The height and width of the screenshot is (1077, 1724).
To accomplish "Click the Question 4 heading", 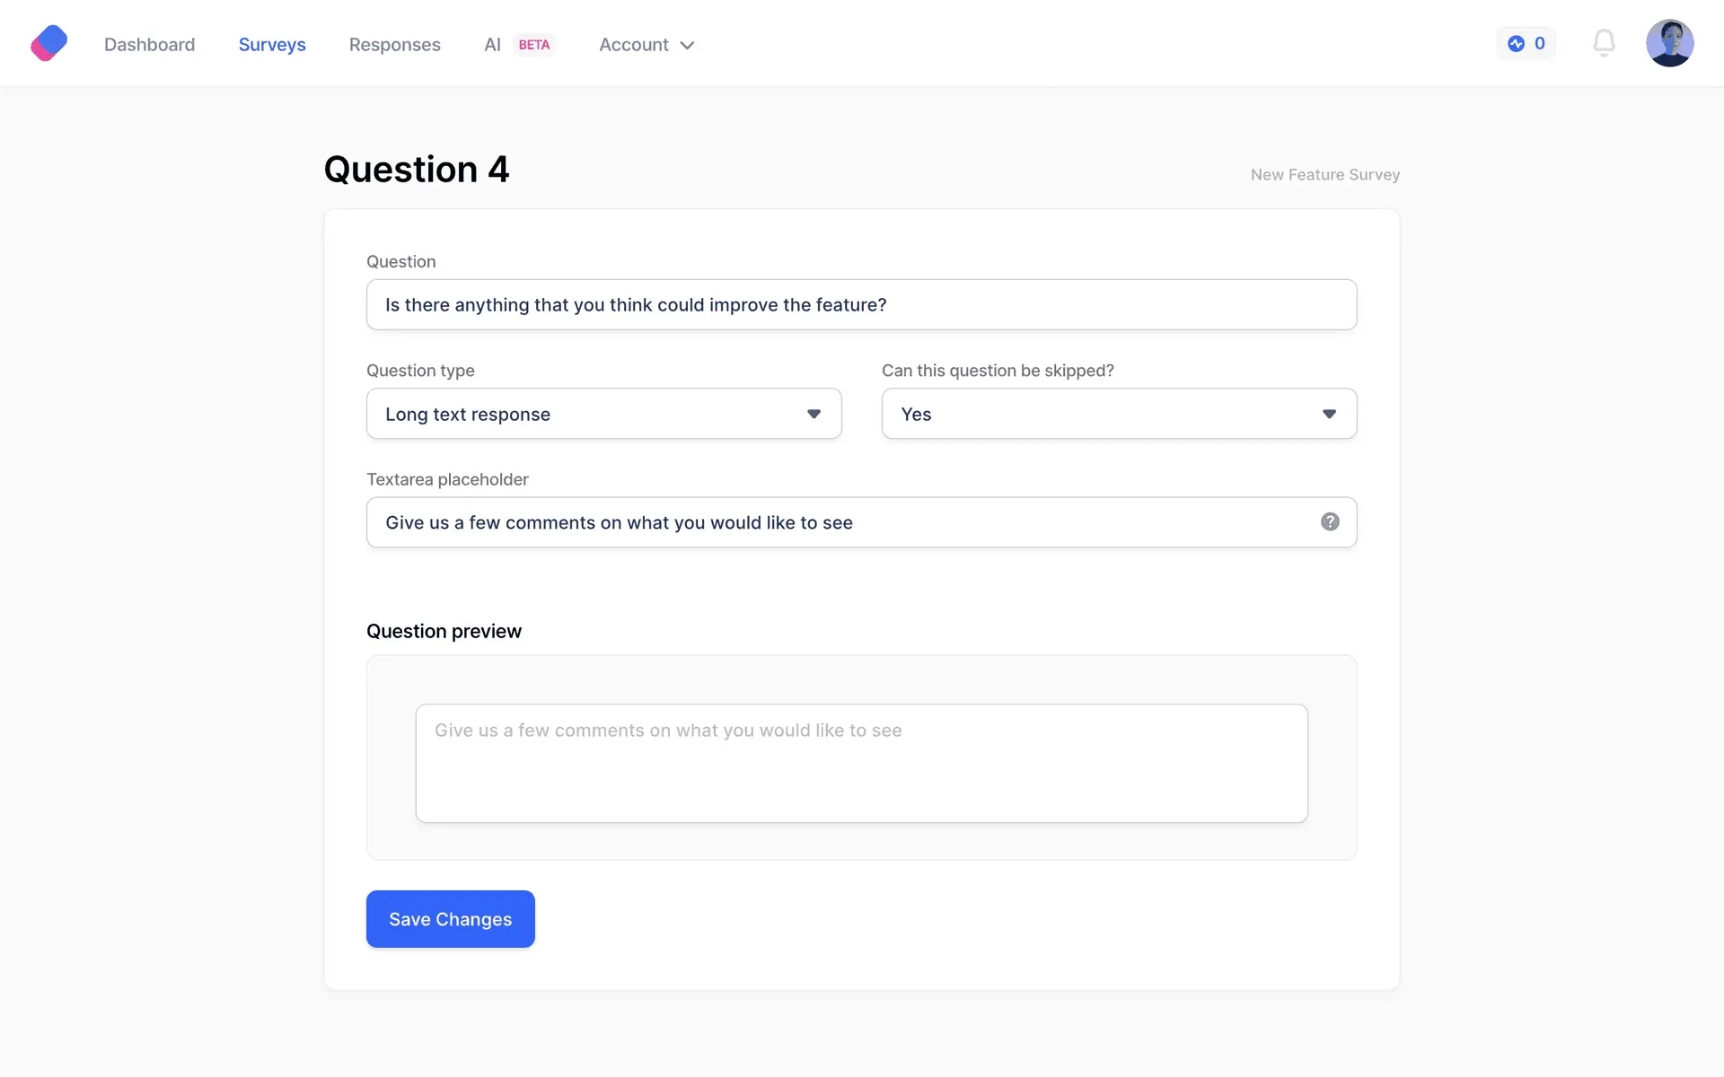I will tap(417, 170).
